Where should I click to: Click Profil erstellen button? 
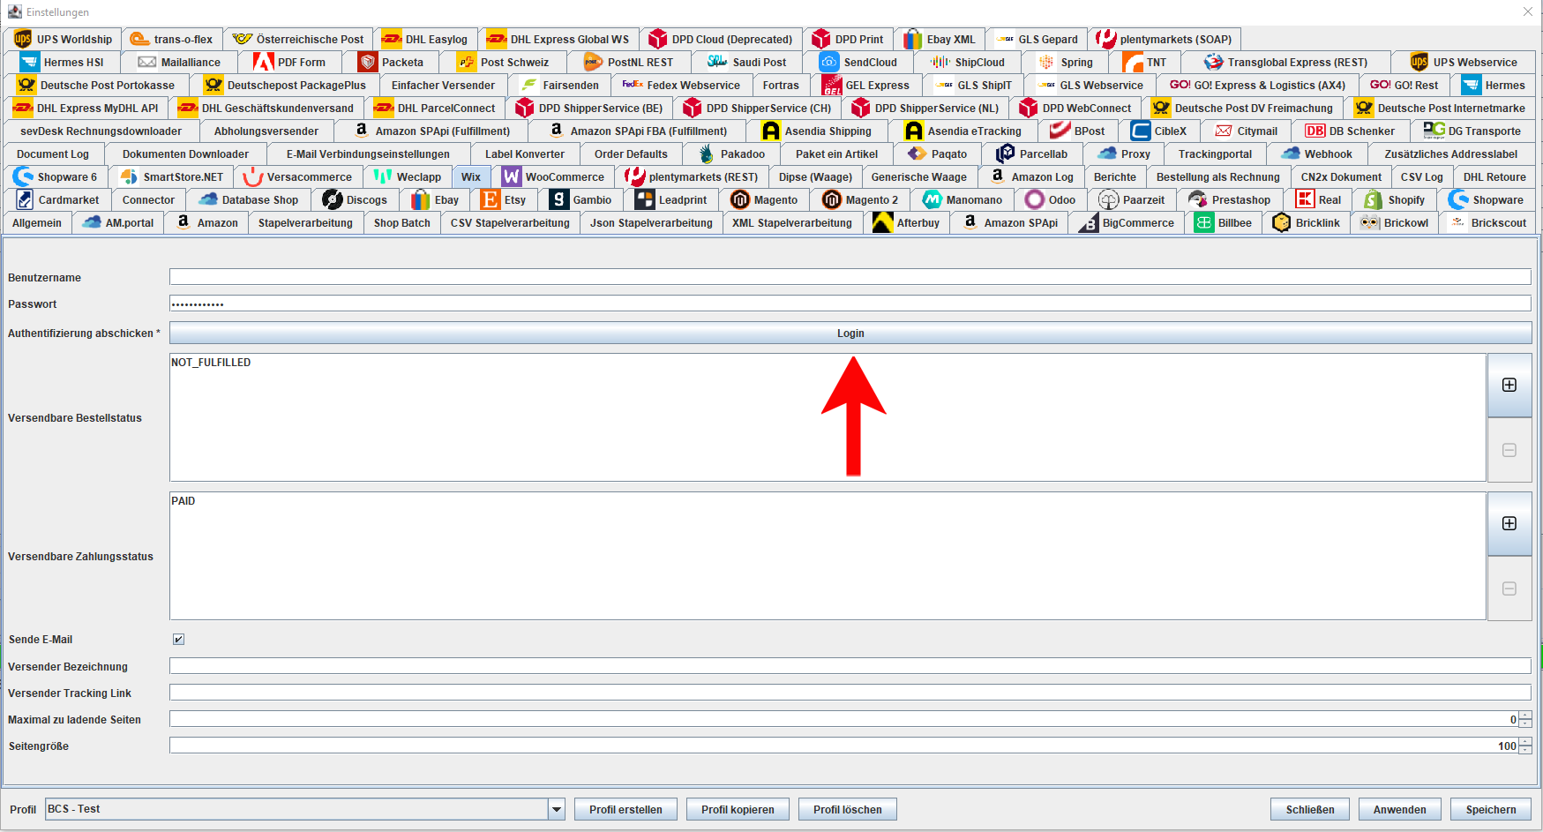pos(625,809)
